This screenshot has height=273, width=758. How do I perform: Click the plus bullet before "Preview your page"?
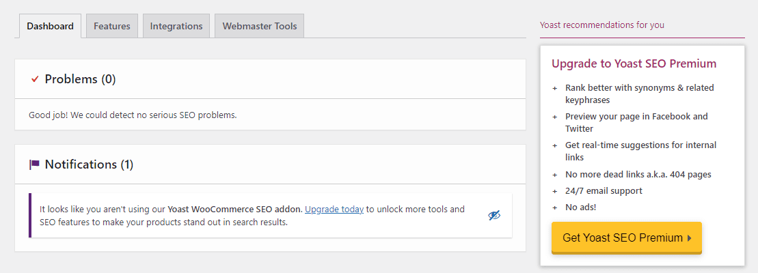click(x=555, y=117)
